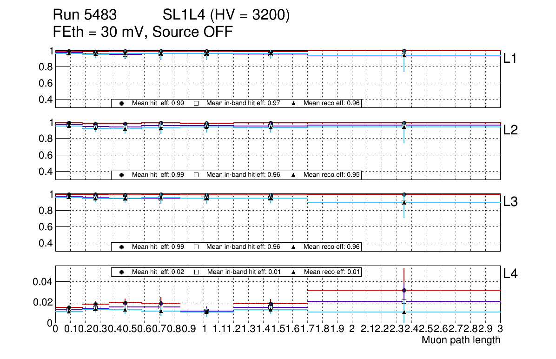Click the filled circle marker in L4 legend
This screenshot has width=556, height=359.
(121, 272)
